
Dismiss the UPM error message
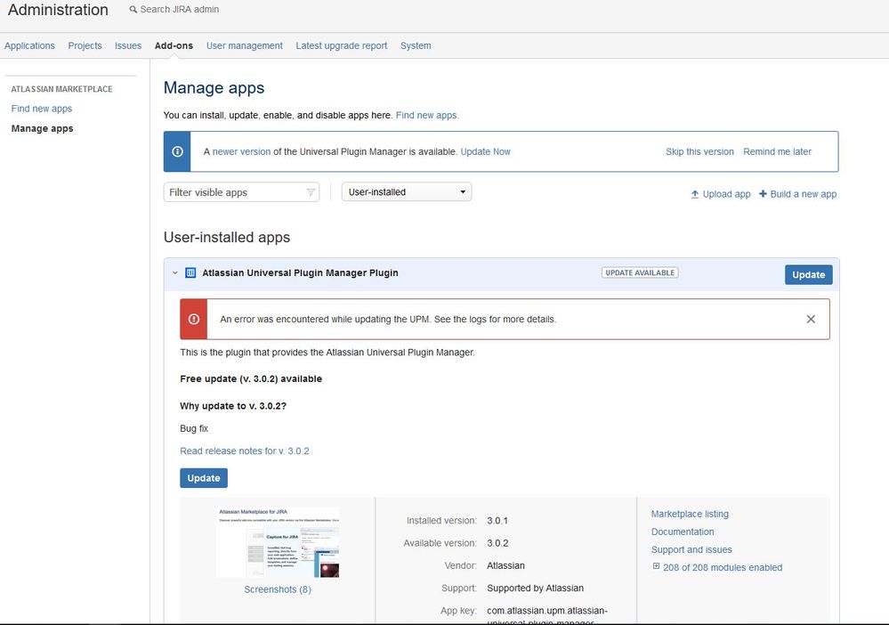811,320
